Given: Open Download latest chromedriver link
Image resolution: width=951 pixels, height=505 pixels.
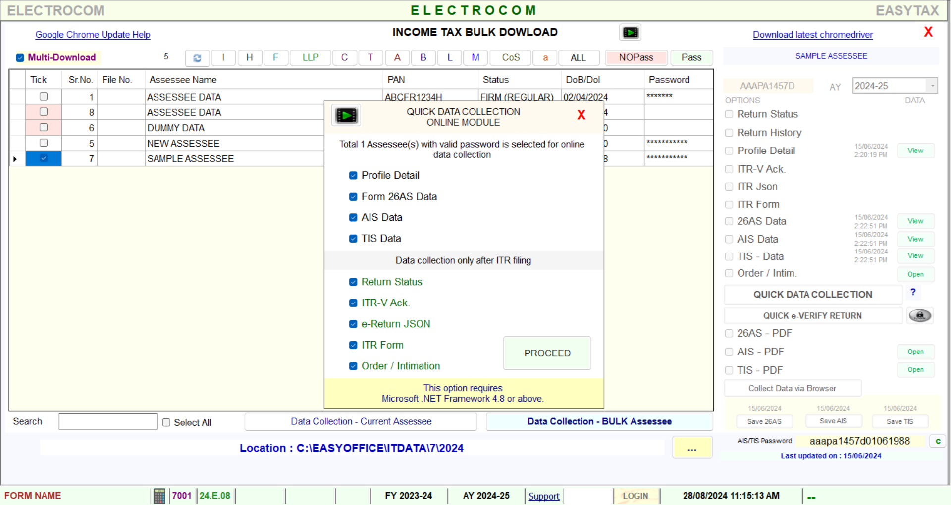Looking at the screenshot, I should point(813,35).
